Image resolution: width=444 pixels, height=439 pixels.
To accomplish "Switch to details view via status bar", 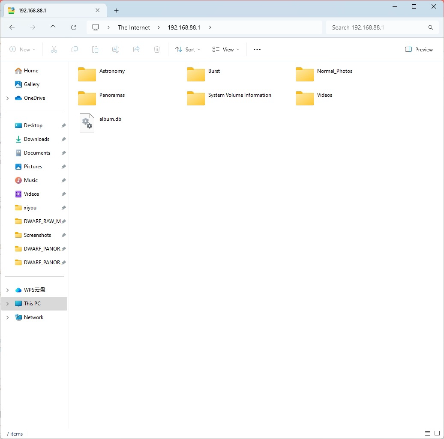I will (x=427, y=433).
